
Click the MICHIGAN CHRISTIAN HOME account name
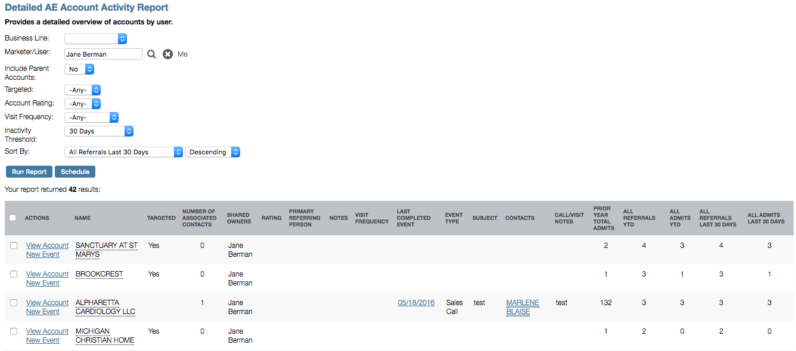click(105, 336)
